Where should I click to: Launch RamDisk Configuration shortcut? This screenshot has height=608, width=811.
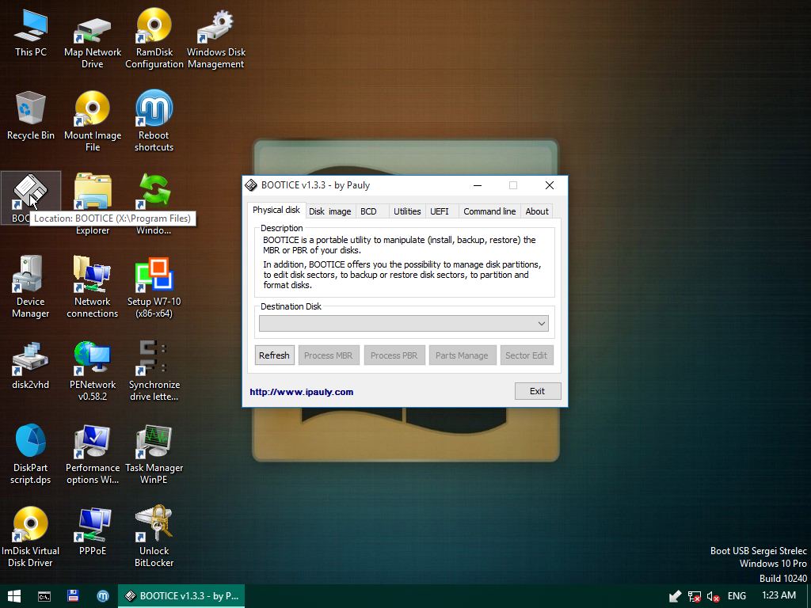[154, 38]
